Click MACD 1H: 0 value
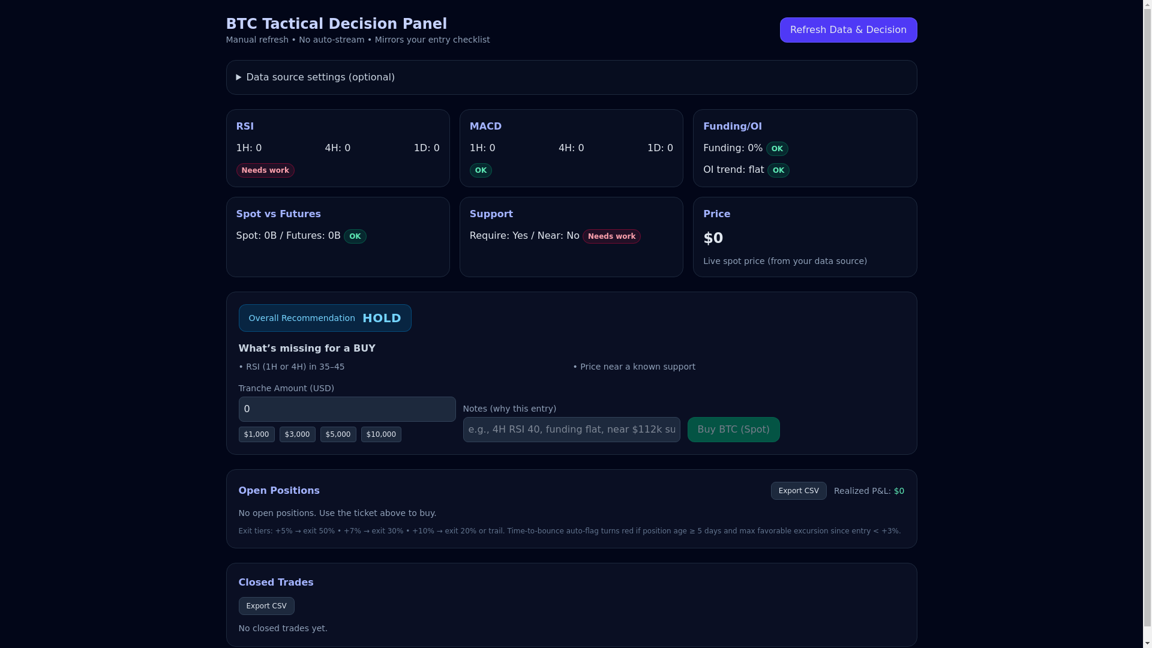This screenshot has height=648, width=1152. click(x=482, y=148)
